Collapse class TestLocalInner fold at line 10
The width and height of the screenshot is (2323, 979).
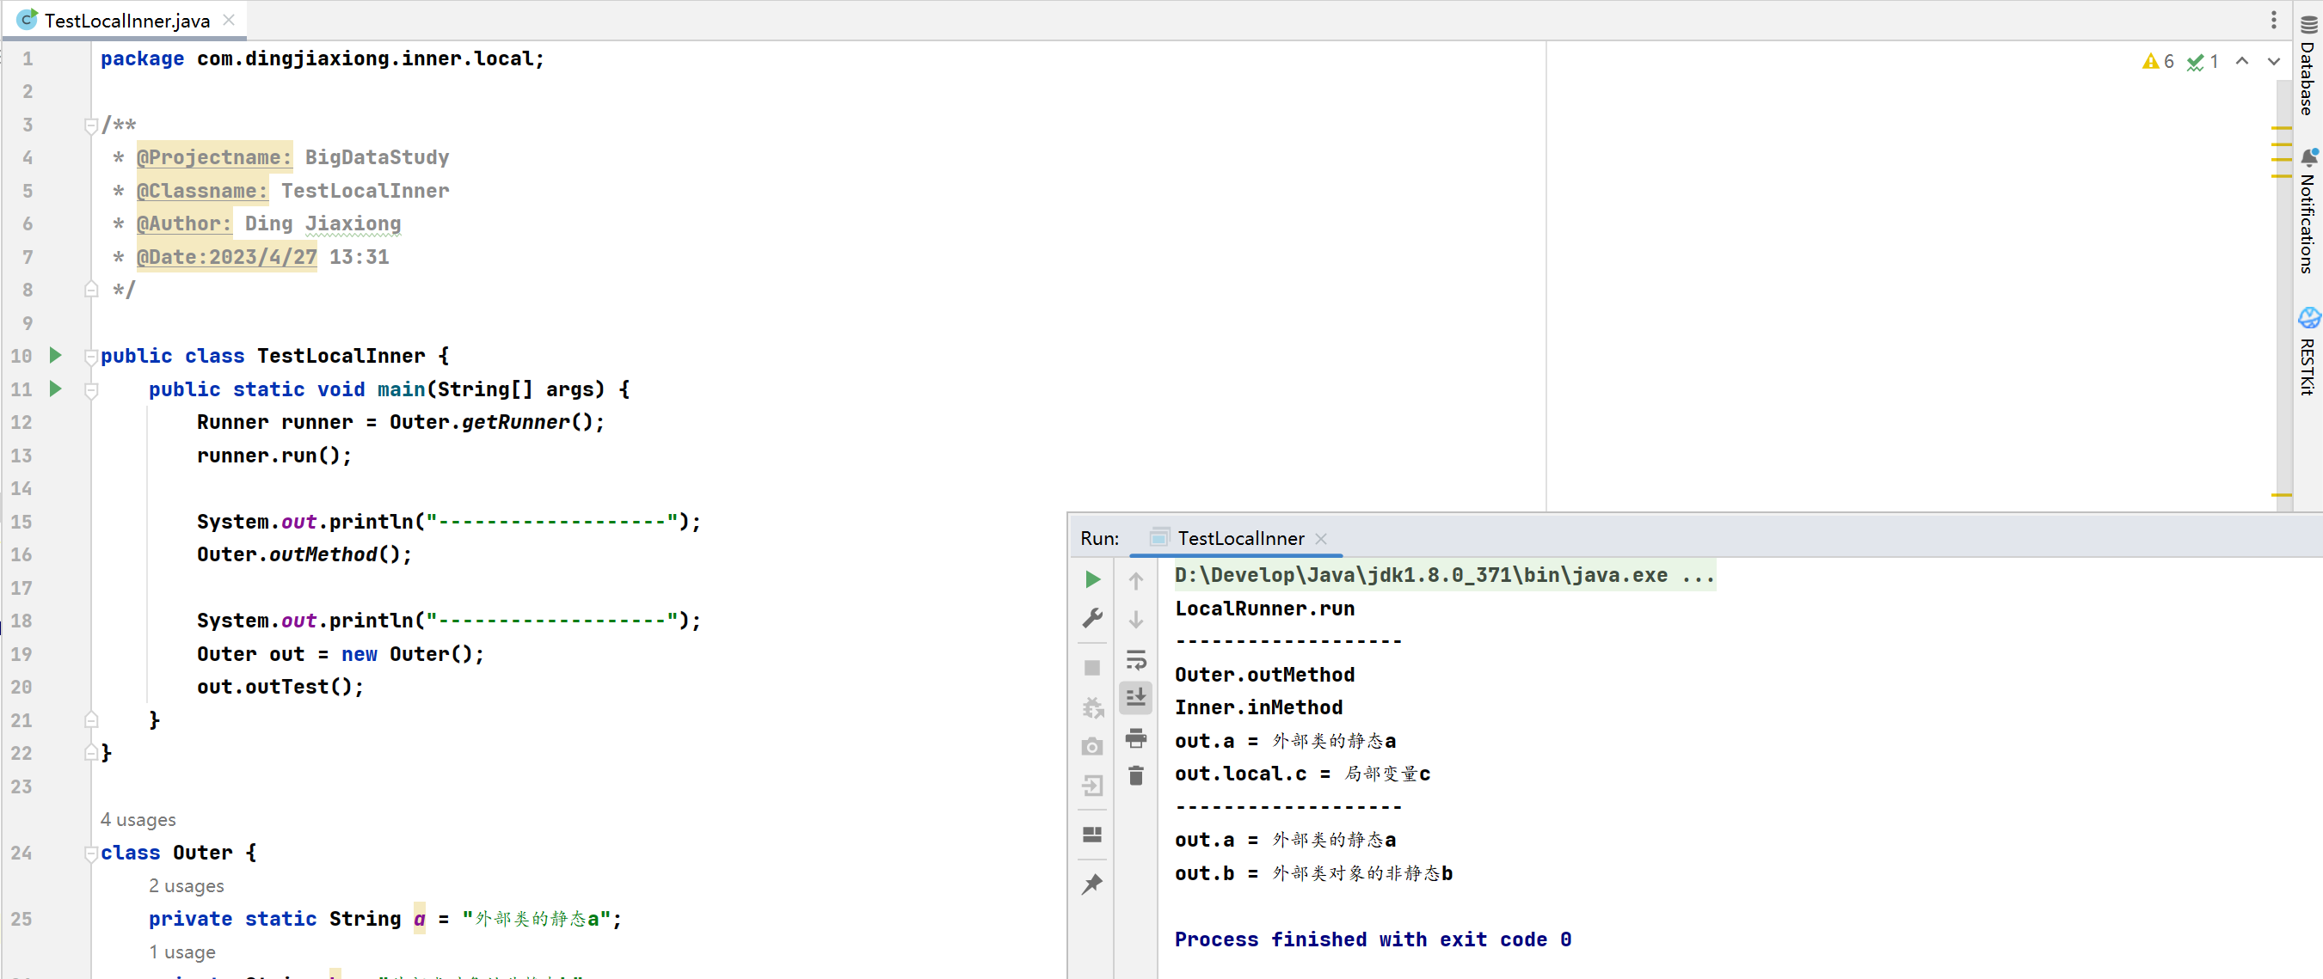click(91, 357)
